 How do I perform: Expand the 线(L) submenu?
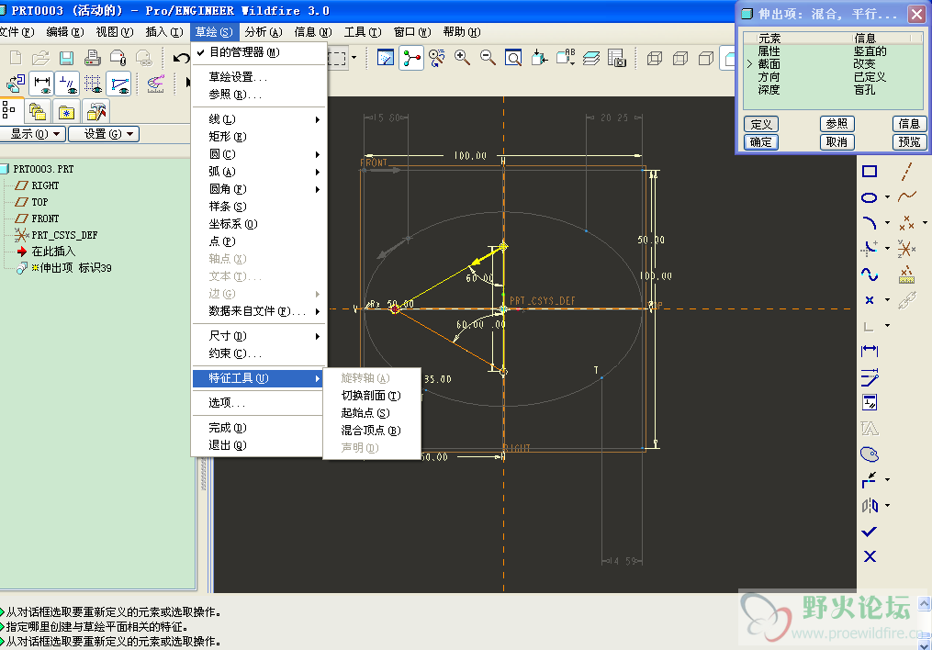[259, 119]
